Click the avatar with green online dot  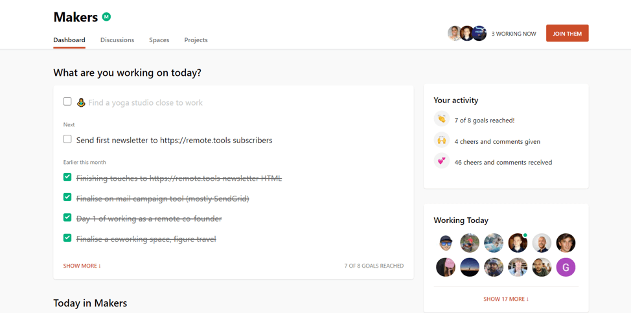click(518, 243)
